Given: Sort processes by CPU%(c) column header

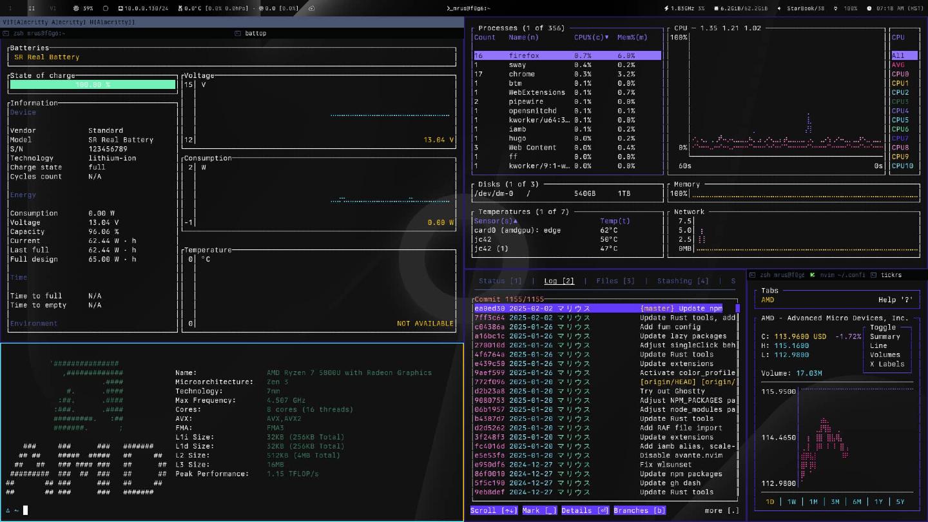Looking at the screenshot, I should pos(591,37).
